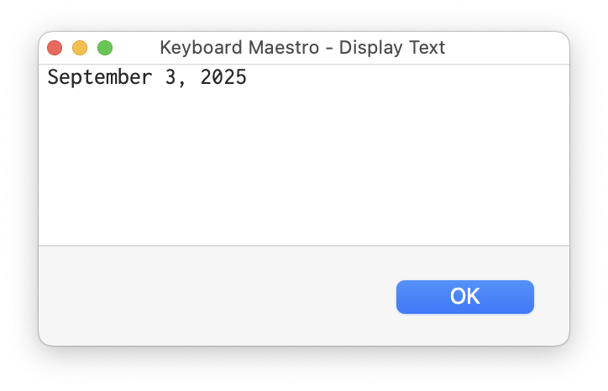Screen dimensions: 608x391
Task: Click the black background outside the window
Action: click(17, 369)
